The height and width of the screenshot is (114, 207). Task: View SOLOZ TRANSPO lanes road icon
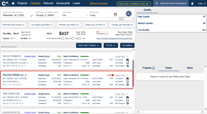coord(127,60)
